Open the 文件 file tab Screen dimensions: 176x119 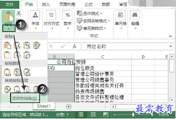point(10,5)
